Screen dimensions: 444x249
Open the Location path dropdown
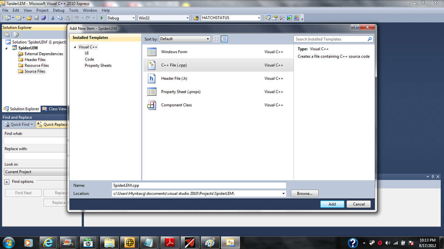pyautogui.click(x=283, y=193)
